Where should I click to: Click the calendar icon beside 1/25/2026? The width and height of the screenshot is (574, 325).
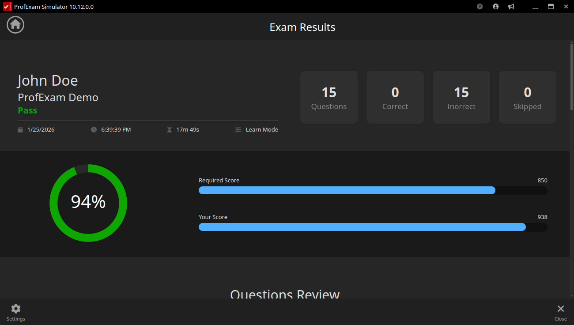click(20, 130)
